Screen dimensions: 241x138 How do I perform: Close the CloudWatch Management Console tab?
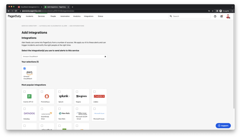[42, 7]
